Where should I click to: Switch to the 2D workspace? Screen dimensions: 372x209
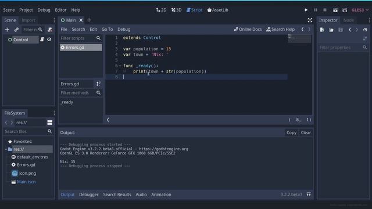coord(162,10)
